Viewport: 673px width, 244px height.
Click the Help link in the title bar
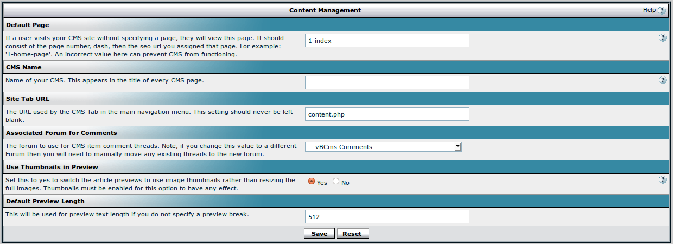pyautogui.click(x=649, y=10)
